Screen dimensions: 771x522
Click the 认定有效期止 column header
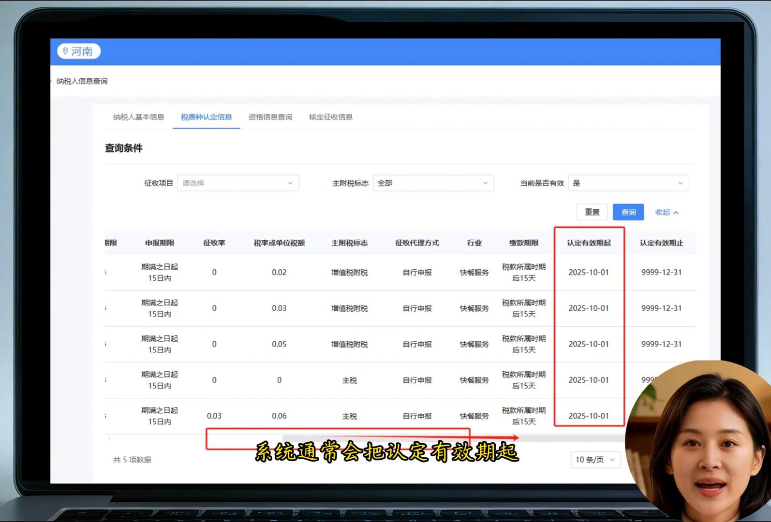tap(662, 243)
